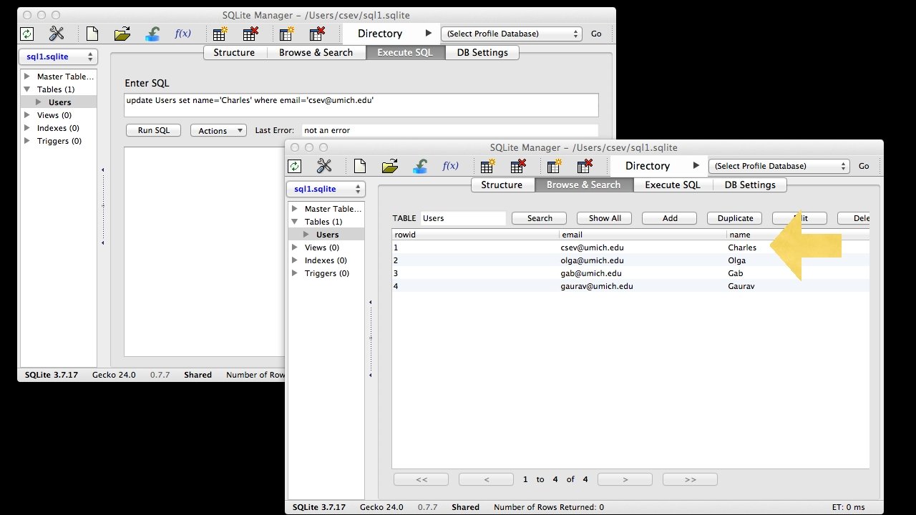This screenshot has height=515, width=916.
Task: Click the first Create Table star icon in the back window
Action: 220,34
